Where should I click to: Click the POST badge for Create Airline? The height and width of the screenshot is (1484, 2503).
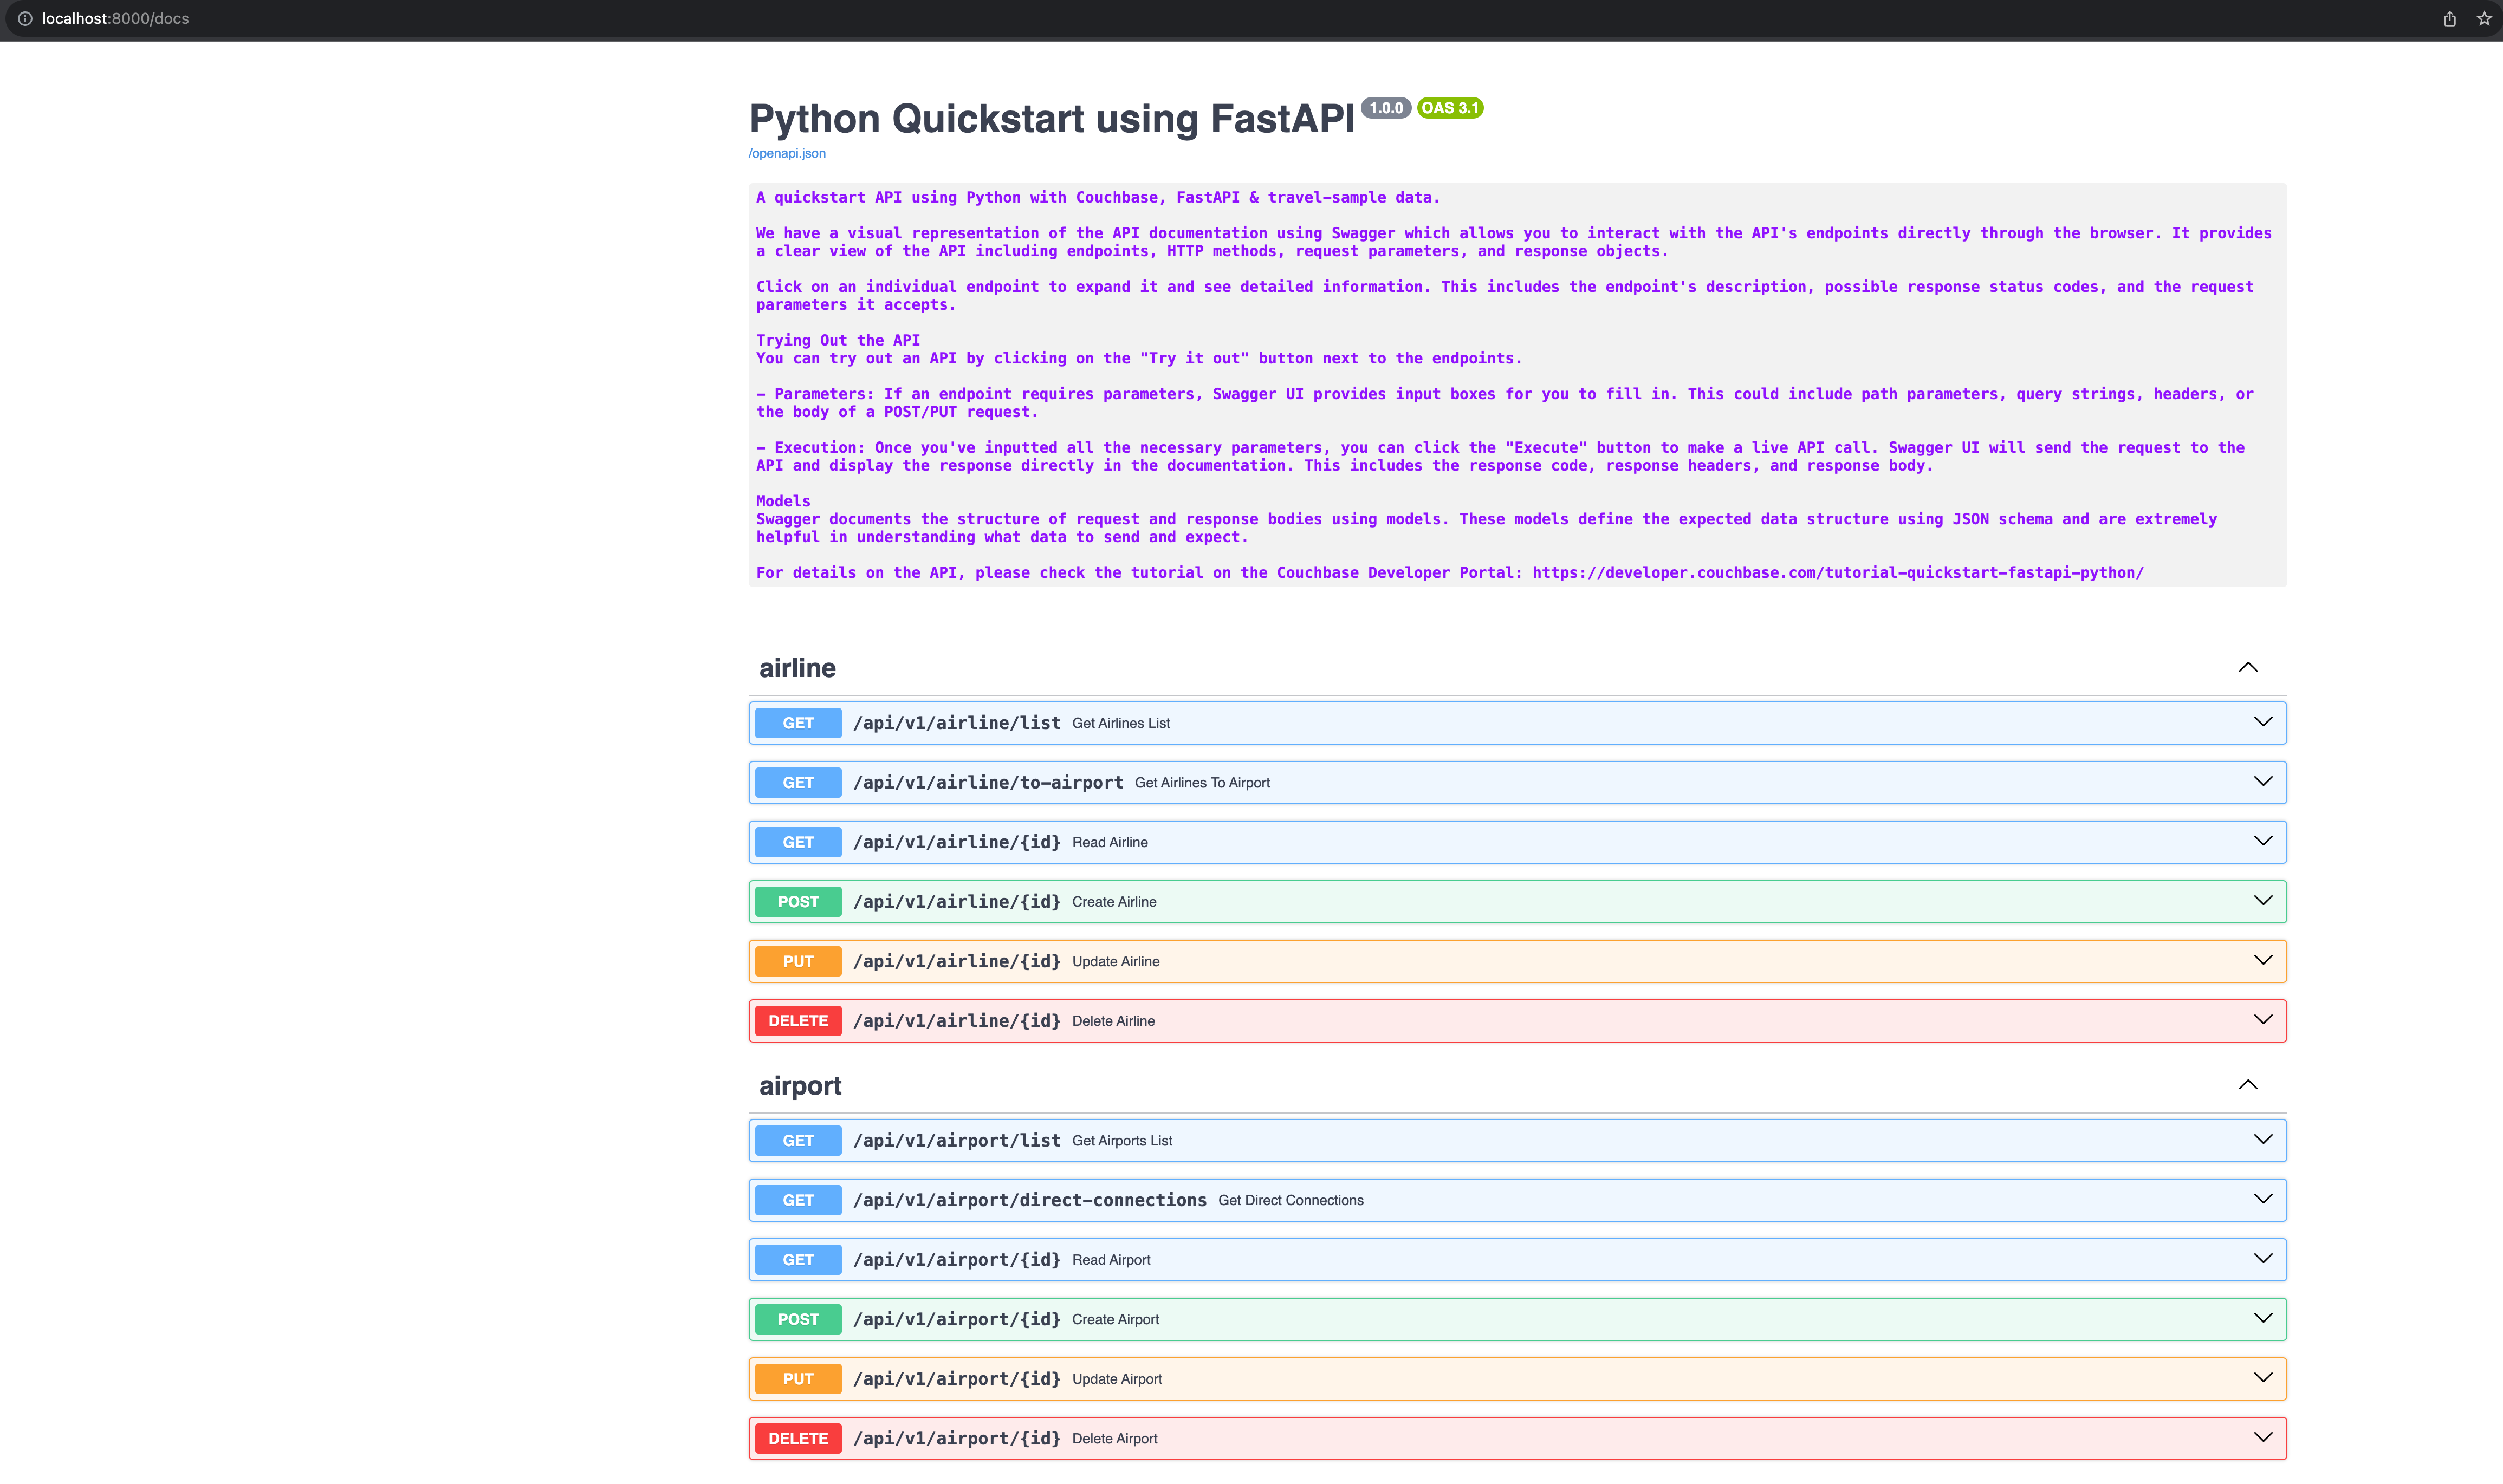(797, 901)
